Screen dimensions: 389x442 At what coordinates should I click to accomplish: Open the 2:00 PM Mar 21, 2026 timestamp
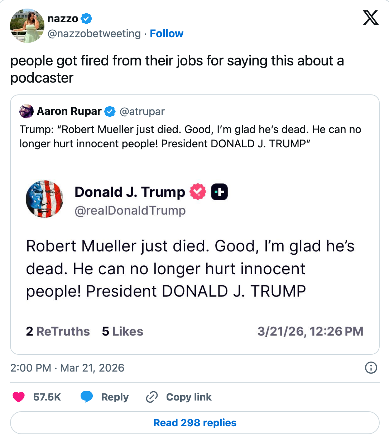point(67,368)
